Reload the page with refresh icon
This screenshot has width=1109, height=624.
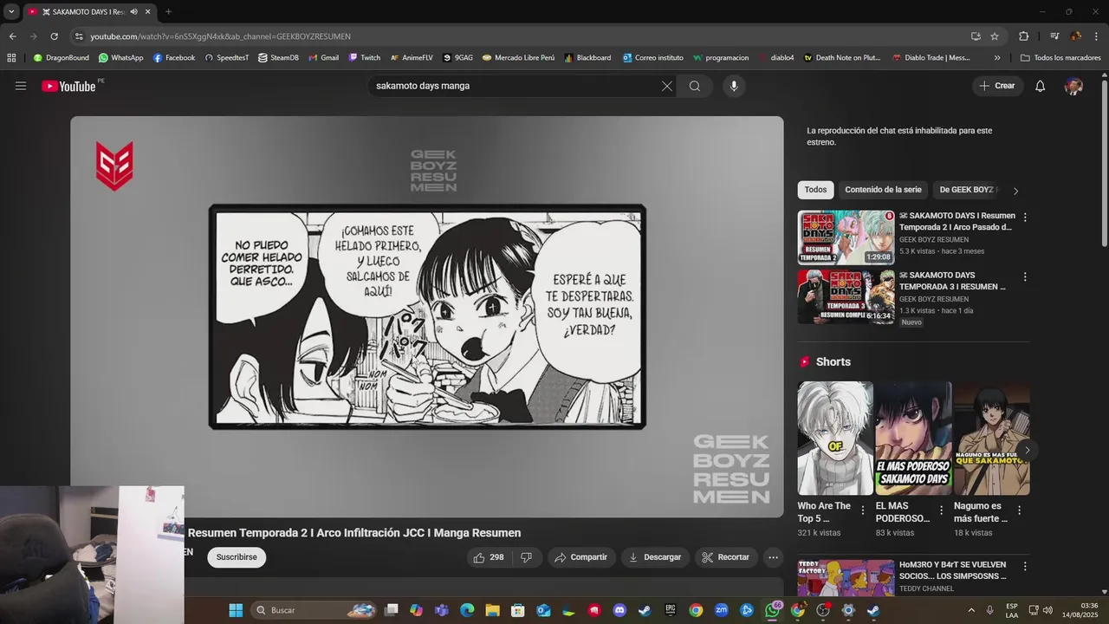(x=54, y=36)
